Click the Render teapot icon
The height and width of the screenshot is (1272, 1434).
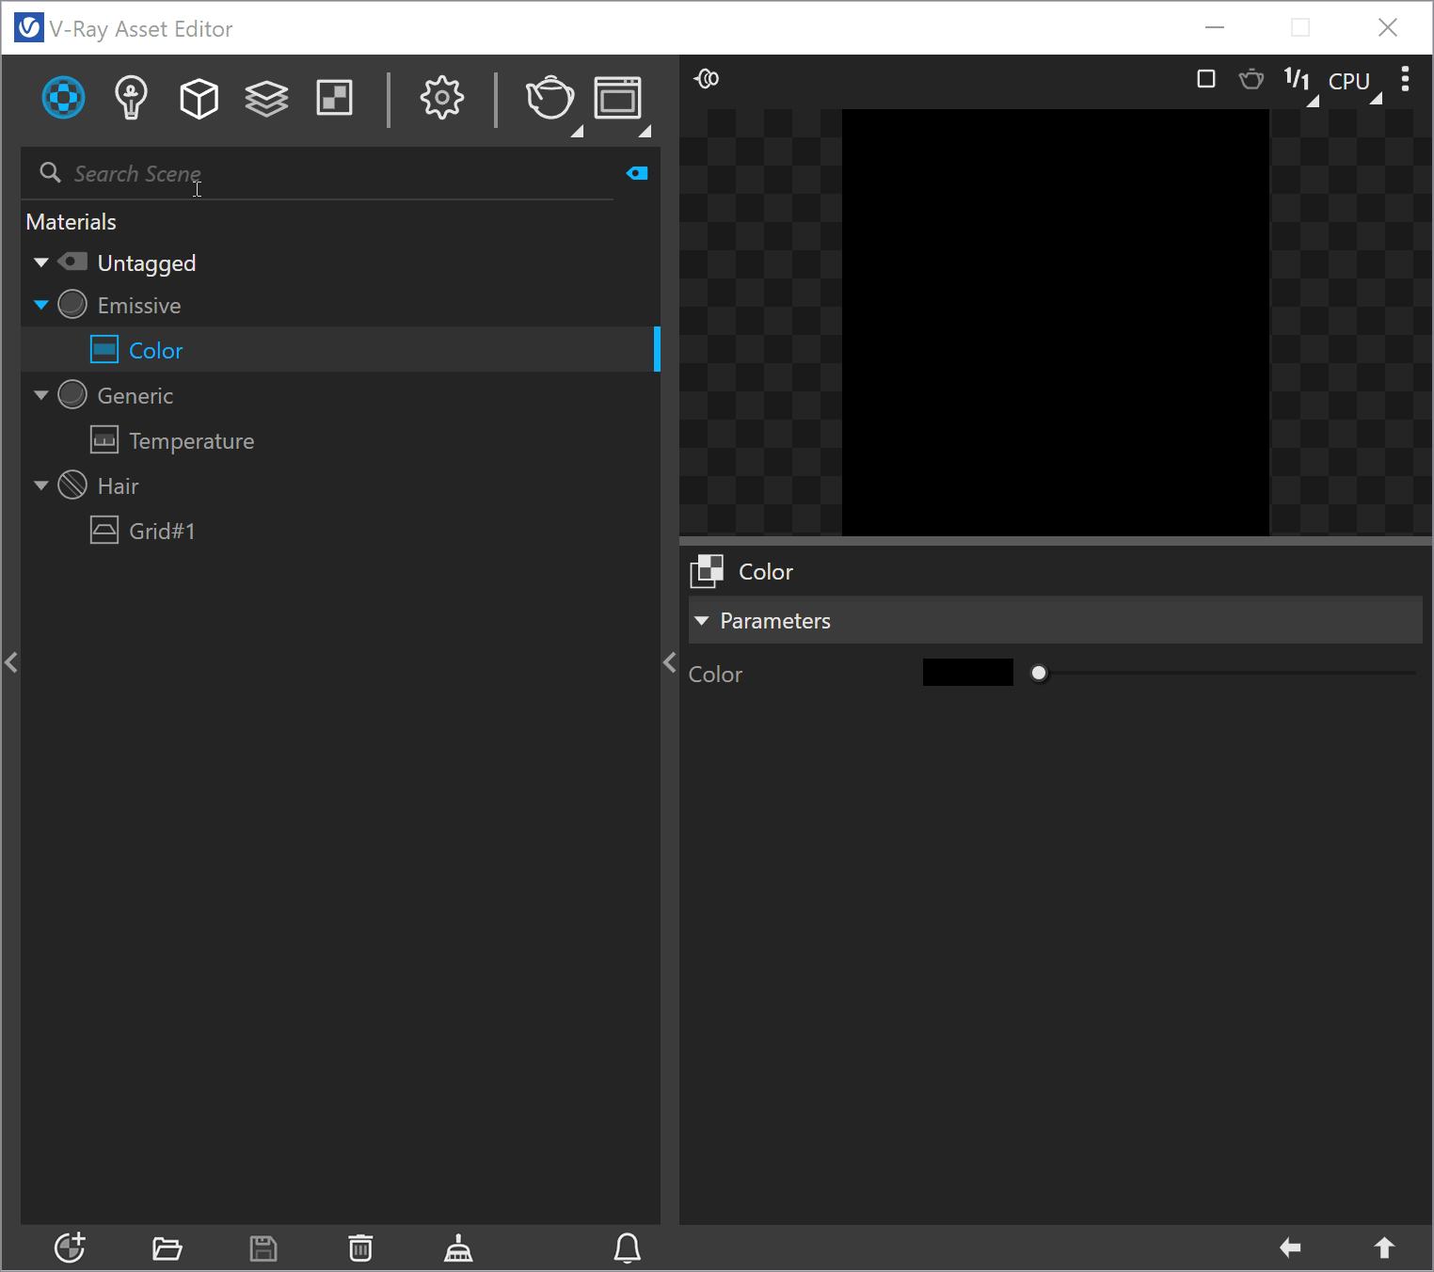click(x=550, y=98)
